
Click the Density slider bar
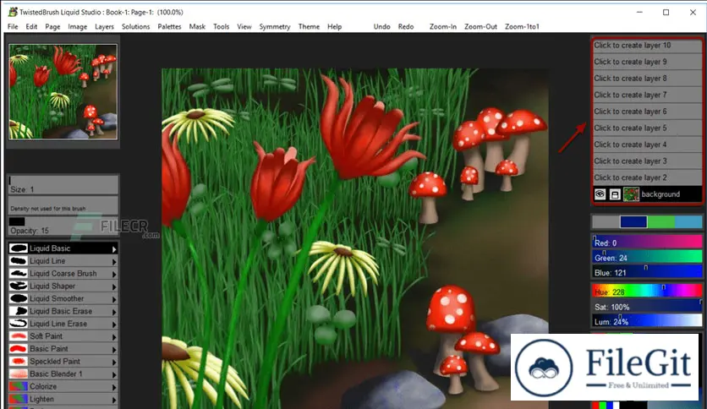63,205
